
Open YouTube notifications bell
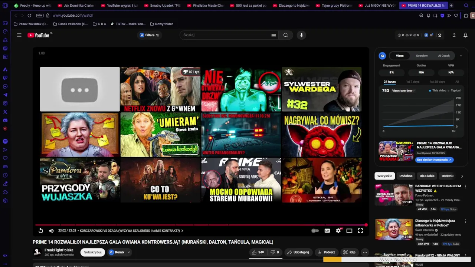(x=465, y=35)
